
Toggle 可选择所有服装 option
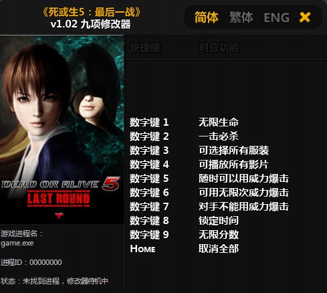point(233,151)
